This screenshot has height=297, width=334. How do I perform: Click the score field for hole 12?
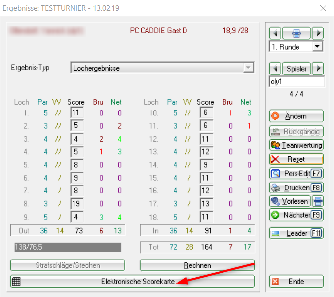pyautogui.click(x=206, y=139)
